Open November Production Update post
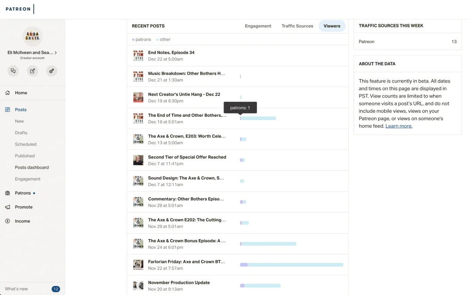The width and height of the screenshot is (470, 295). (179, 283)
